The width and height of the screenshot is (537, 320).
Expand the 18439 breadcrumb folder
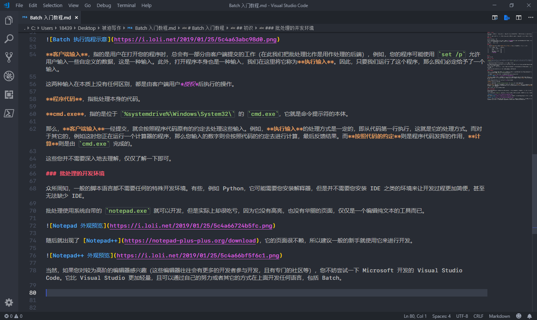[66, 28]
